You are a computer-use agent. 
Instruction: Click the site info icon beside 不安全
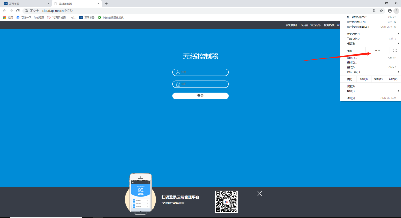[x=26, y=11]
